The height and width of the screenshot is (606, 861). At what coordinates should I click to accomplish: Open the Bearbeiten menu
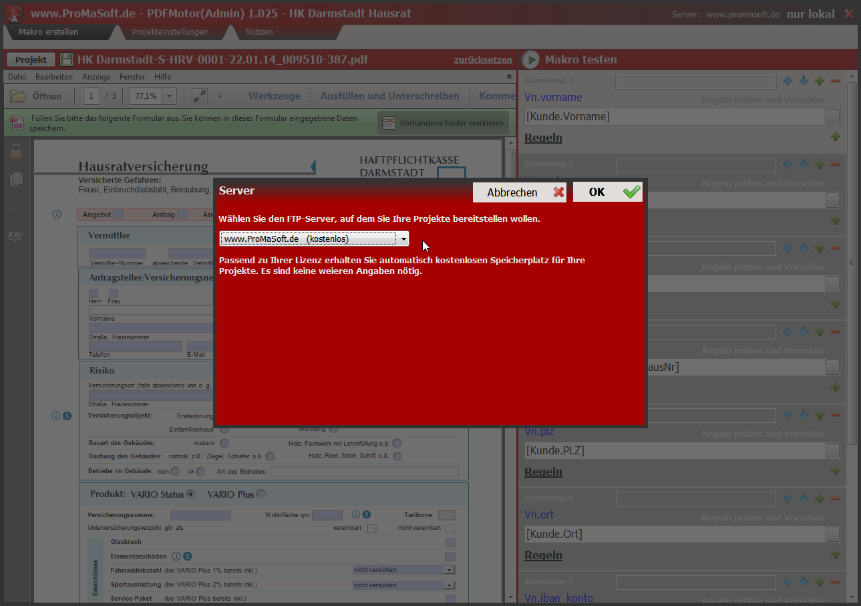(54, 77)
